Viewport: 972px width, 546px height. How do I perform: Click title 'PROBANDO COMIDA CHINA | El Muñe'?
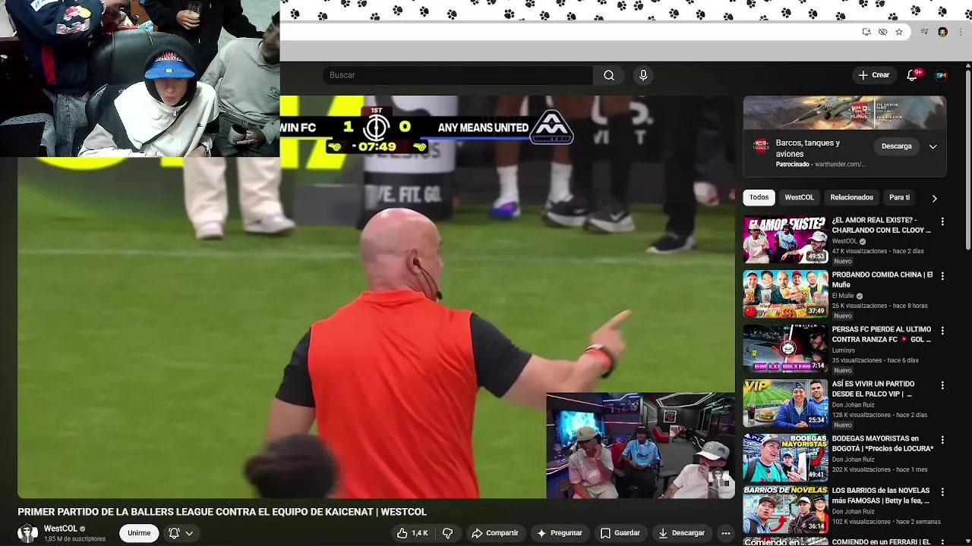click(882, 279)
